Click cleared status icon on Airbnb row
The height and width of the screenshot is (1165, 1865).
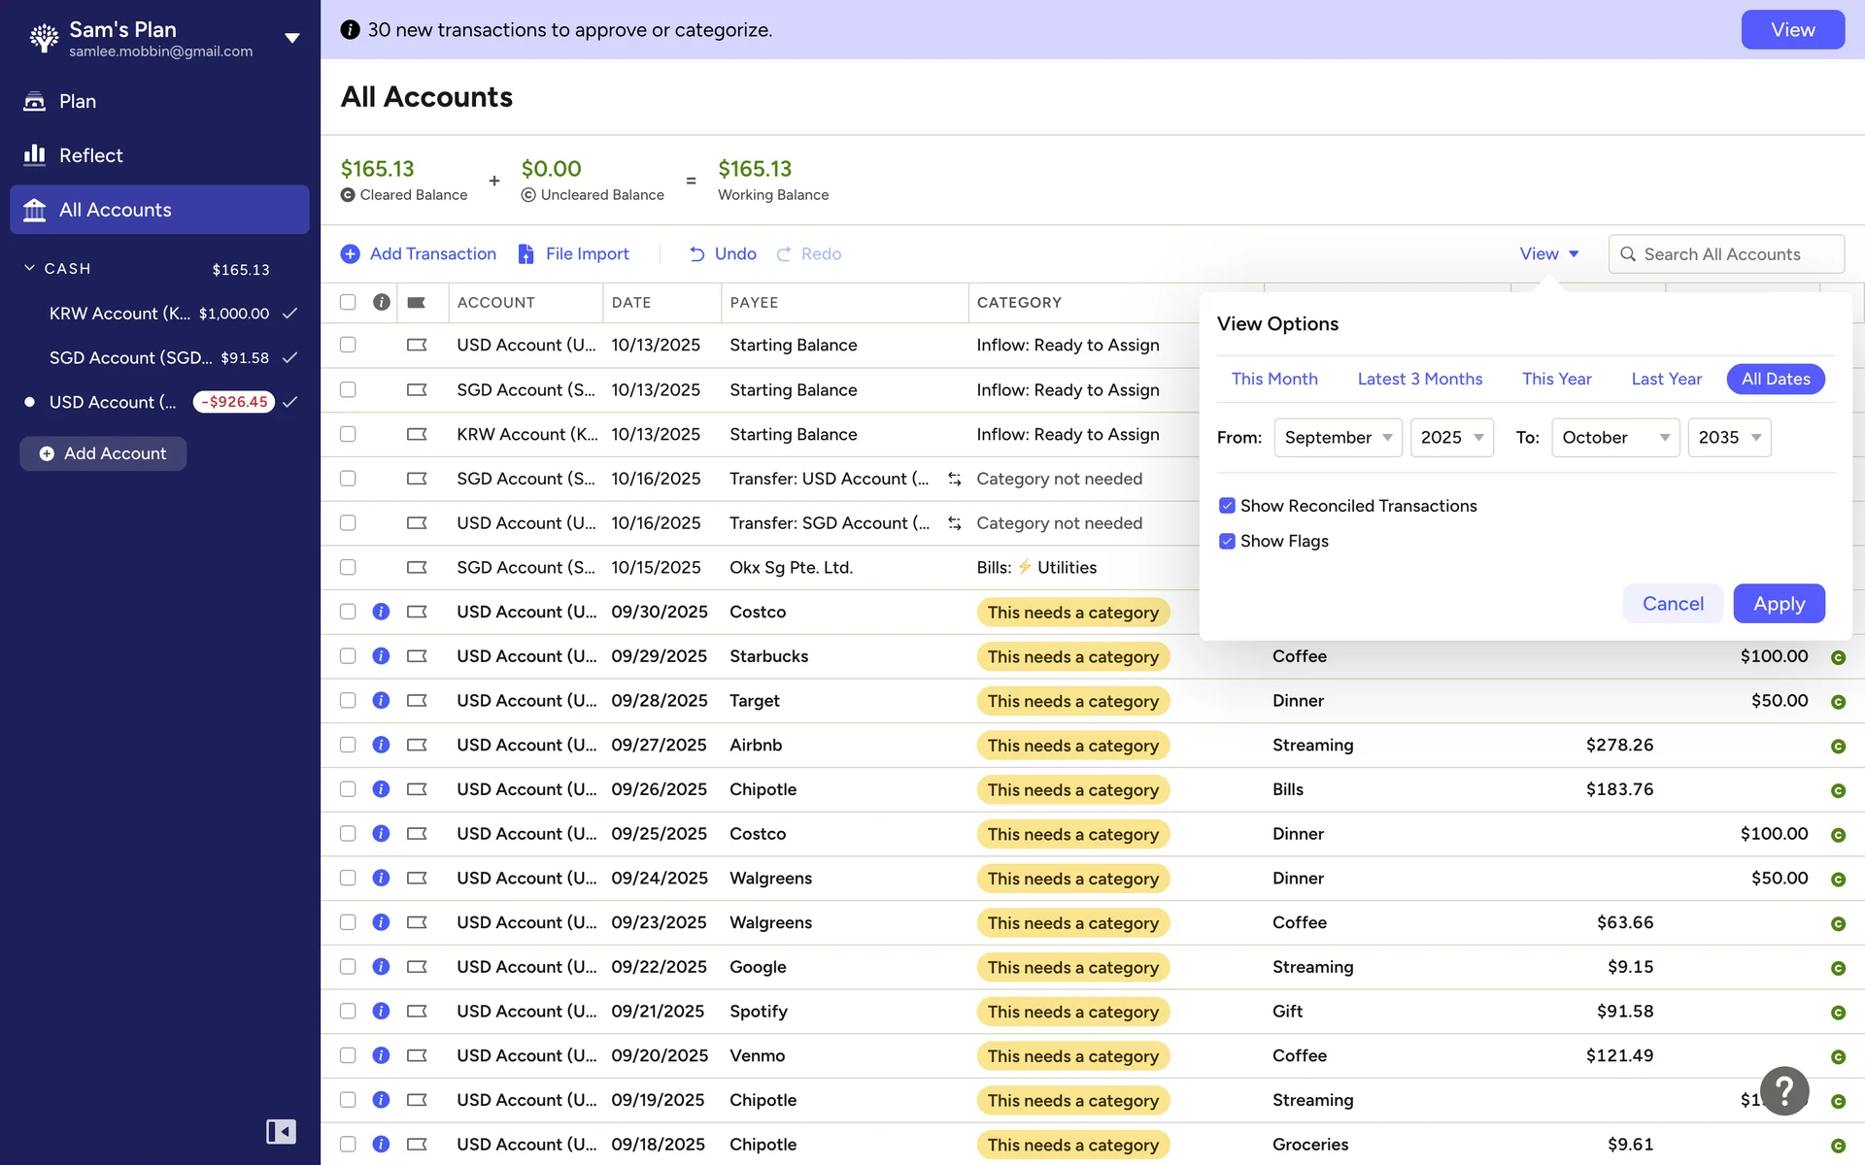(1838, 746)
